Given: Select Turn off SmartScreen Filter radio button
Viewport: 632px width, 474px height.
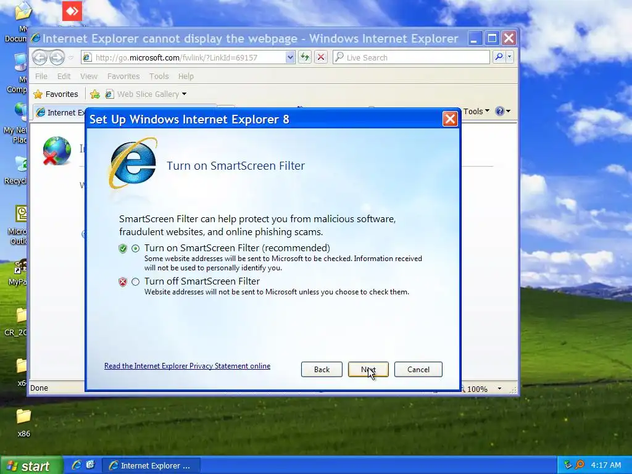Looking at the screenshot, I should tap(135, 281).
